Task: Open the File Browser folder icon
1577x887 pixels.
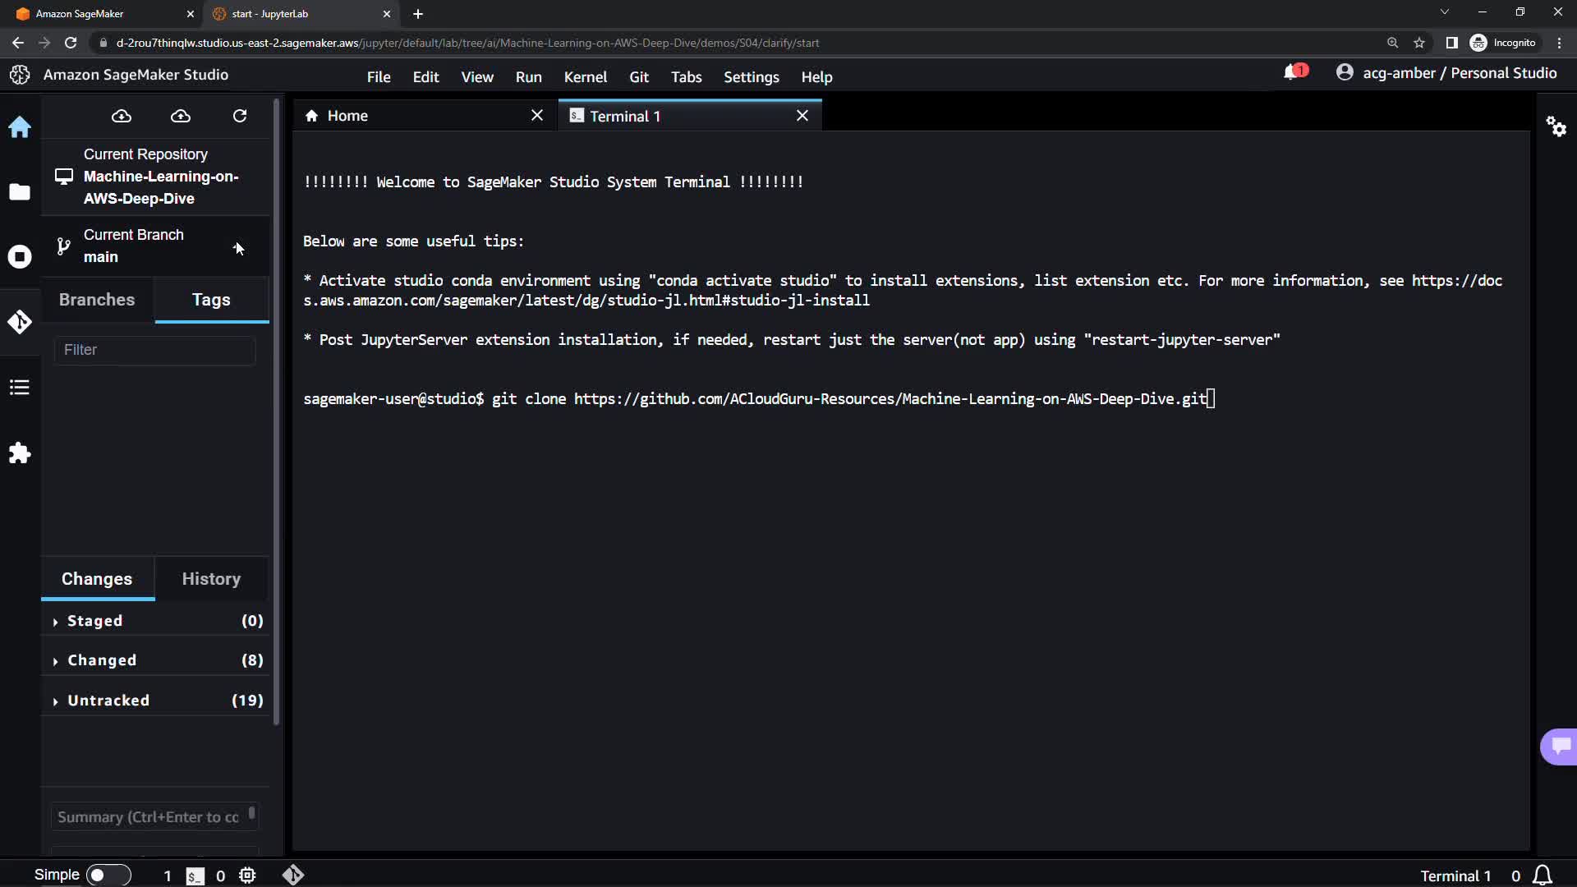Action: click(x=20, y=192)
